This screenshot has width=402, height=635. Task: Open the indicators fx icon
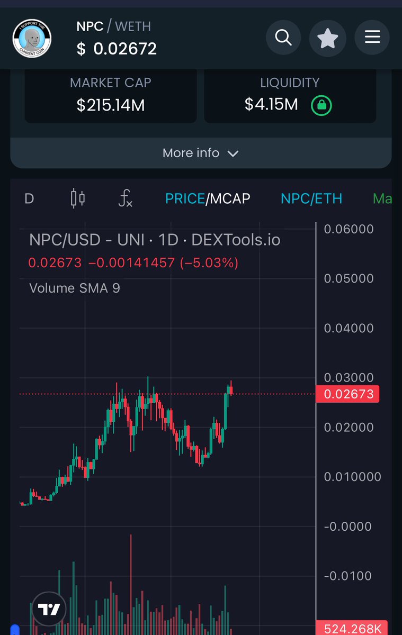coord(125,198)
